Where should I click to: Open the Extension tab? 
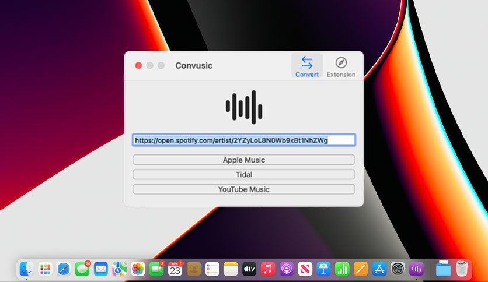pyautogui.click(x=341, y=66)
